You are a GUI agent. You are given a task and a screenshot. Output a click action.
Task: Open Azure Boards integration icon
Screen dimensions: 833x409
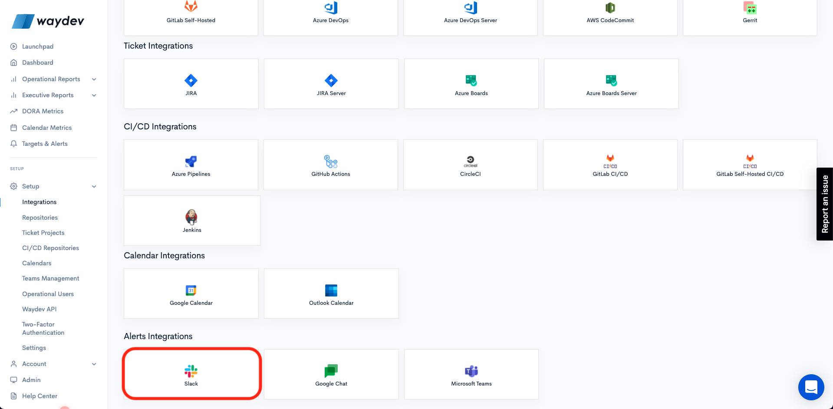[x=471, y=80]
